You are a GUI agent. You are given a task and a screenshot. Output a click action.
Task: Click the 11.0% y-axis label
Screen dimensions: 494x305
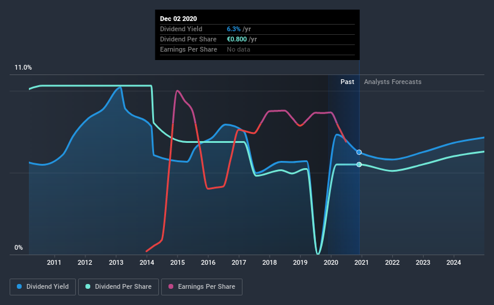(x=23, y=68)
